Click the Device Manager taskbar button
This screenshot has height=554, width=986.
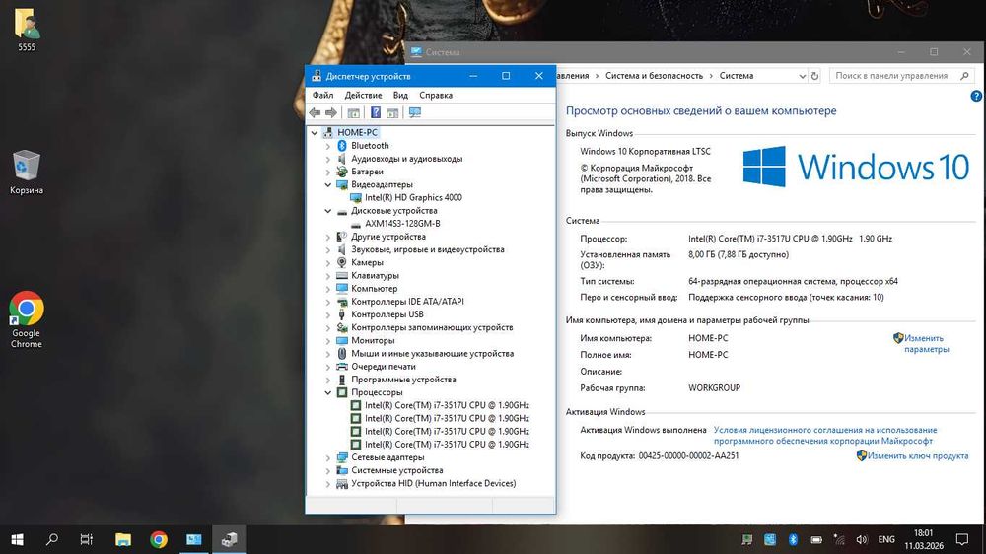(x=230, y=539)
